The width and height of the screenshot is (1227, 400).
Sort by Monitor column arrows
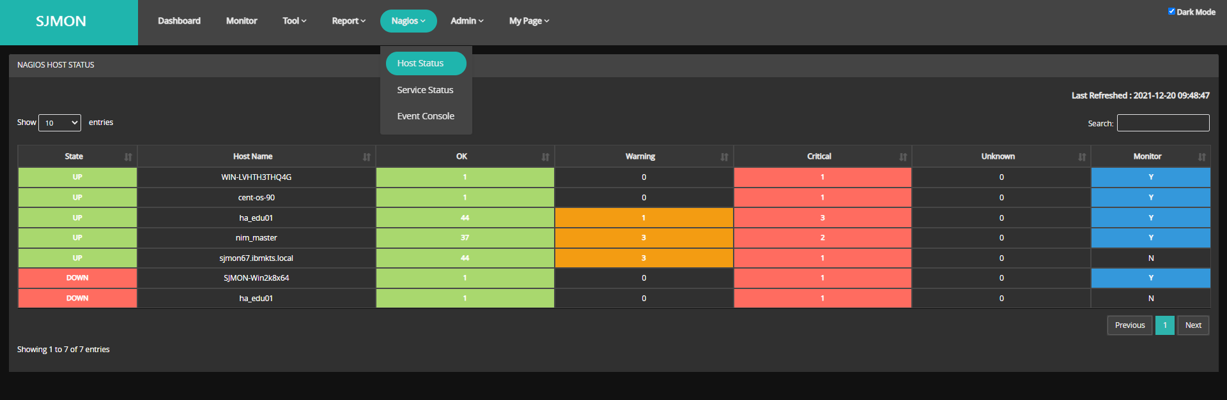click(1201, 157)
